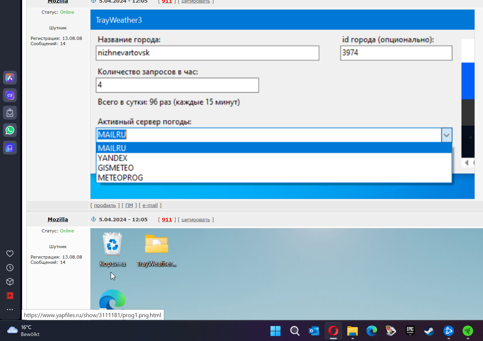Click the city name field with nizhnevartovsk
The width and height of the screenshot is (483, 341).
coord(207,53)
